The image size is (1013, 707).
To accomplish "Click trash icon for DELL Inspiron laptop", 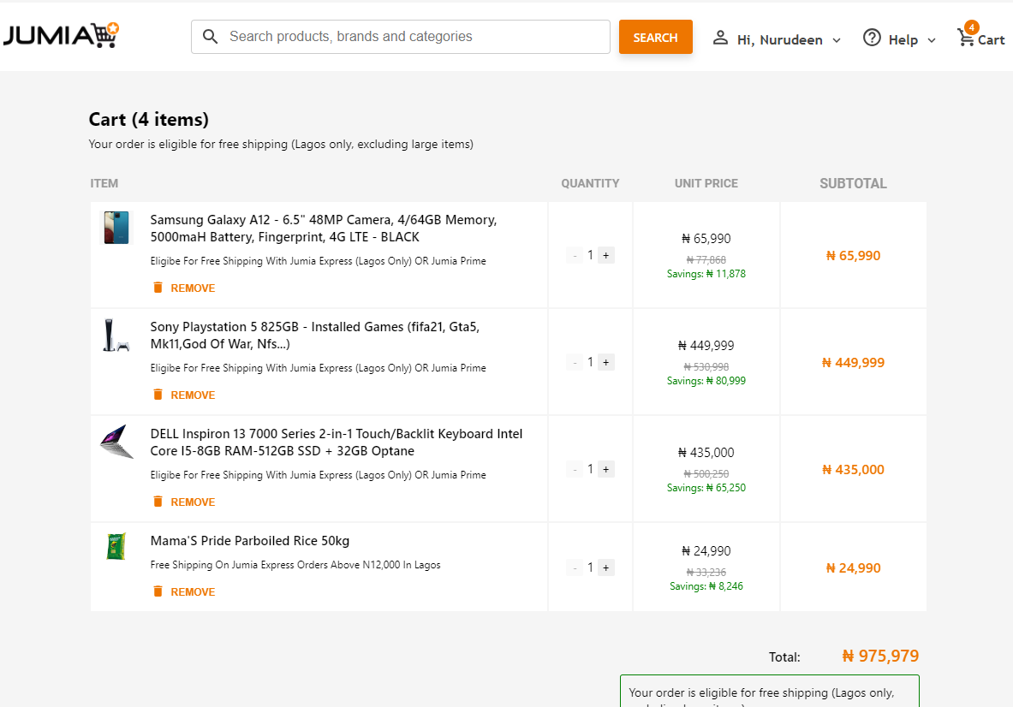I will (x=158, y=502).
